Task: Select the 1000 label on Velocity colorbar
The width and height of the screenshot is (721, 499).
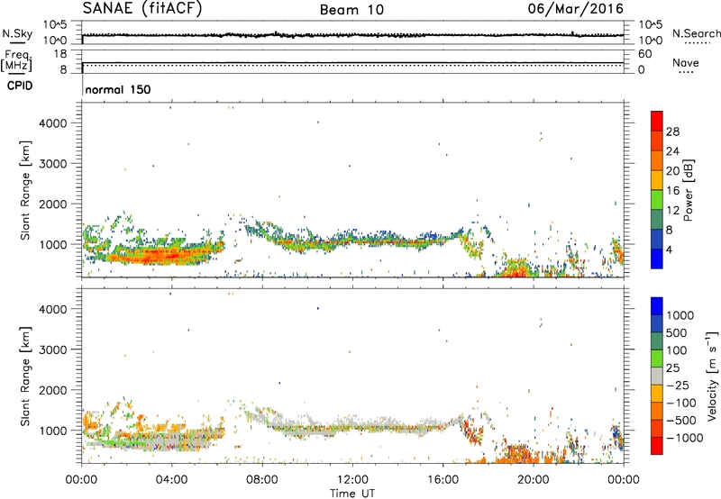Action: pos(680,315)
